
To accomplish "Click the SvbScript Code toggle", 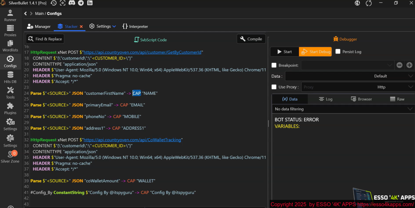I will 150,40.
